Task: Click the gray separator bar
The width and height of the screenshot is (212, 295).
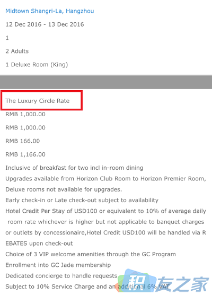Action: [106, 82]
